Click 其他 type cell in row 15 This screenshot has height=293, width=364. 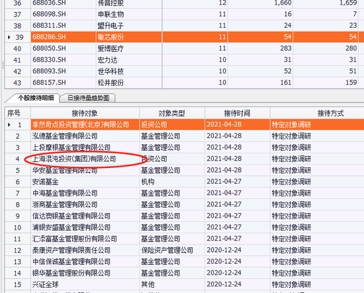(x=148, y=284)
